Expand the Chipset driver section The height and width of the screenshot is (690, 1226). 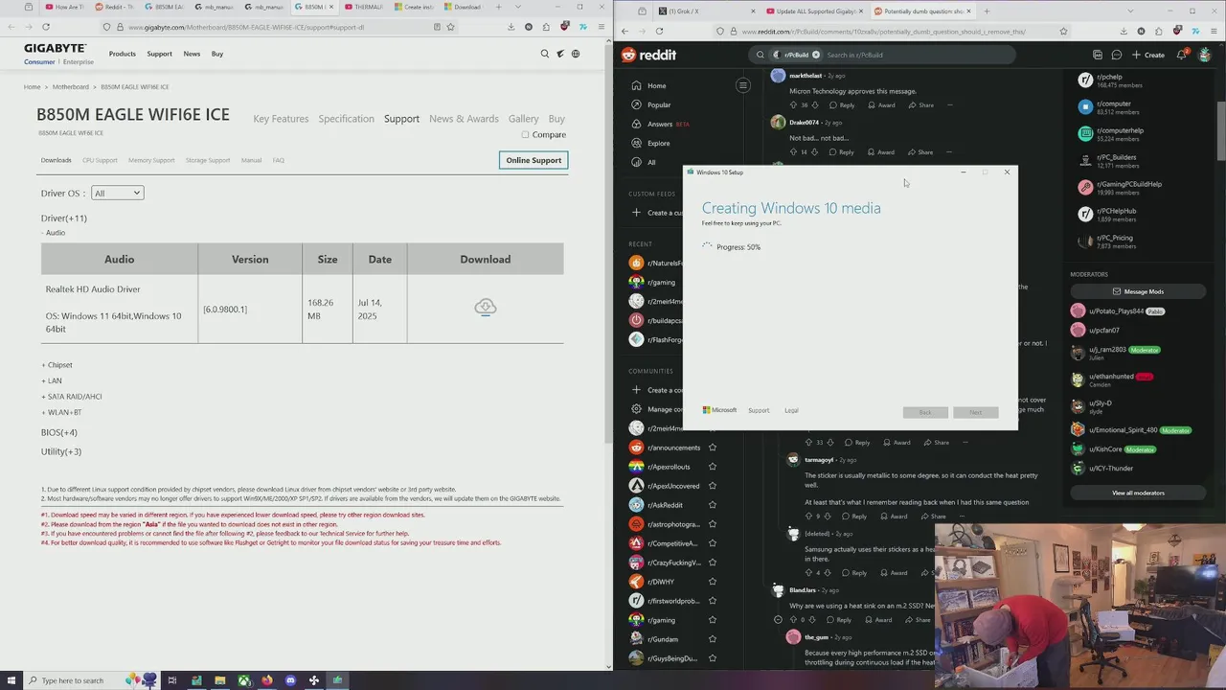[57, 365]
